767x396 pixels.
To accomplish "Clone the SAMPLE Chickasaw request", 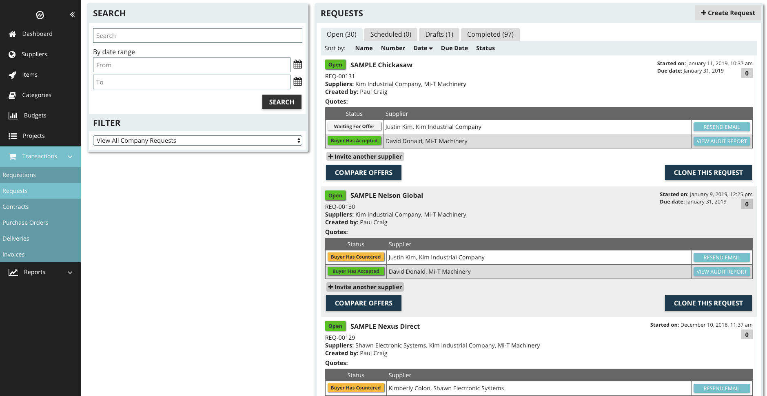I will click(x=708, y=173).
